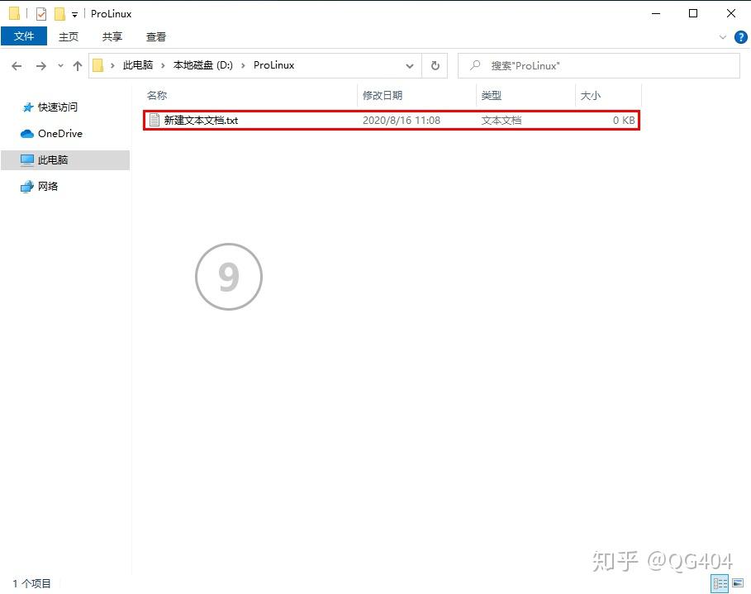The image size is (751, 594).
Task: Open the 文件 menu
Action: point(24,36)
